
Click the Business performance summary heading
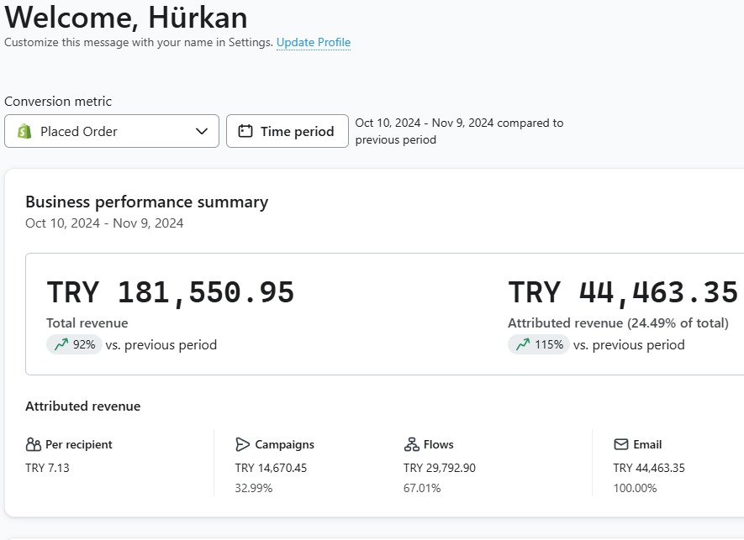pos(147,202)
